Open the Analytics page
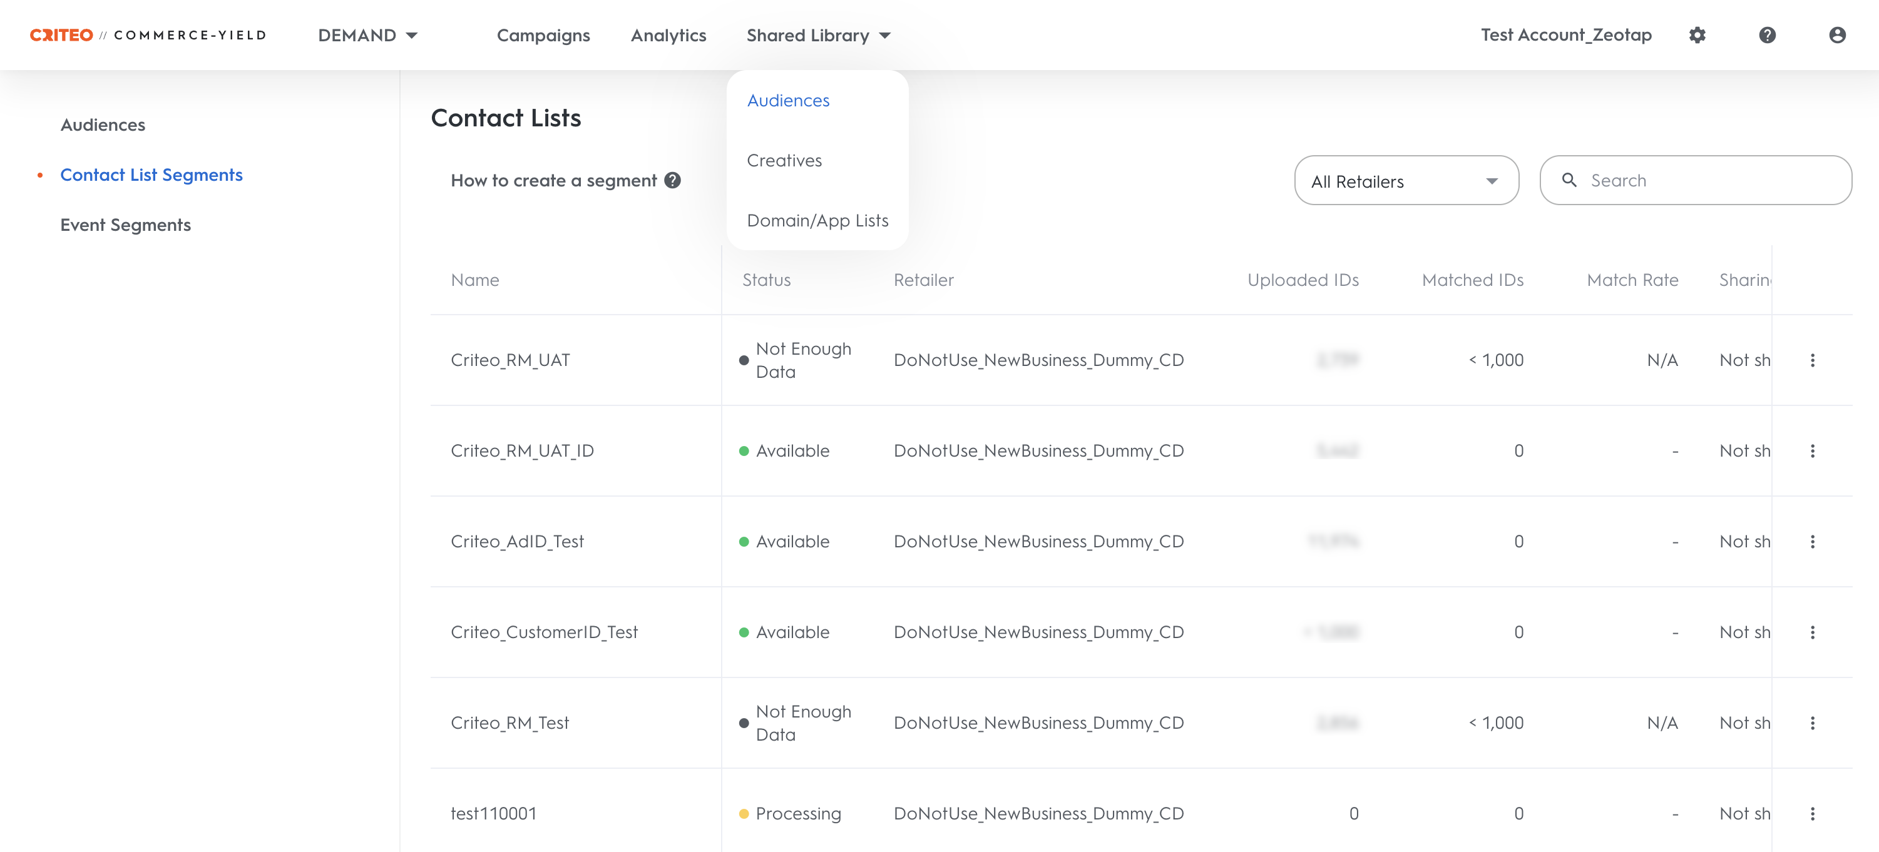This screenshot has width=1879, height=852. [668, 35]
